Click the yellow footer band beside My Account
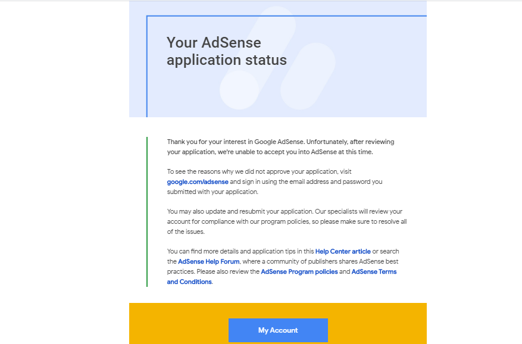 pyautogui.click(x=377, y=323)
